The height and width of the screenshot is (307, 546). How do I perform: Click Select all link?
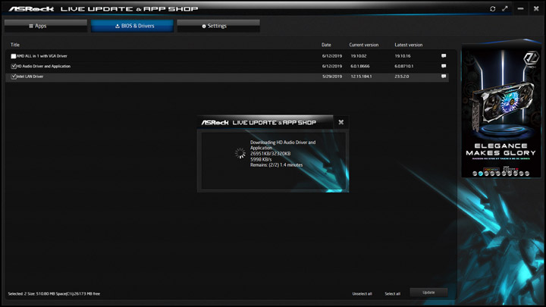coord(393,294)
